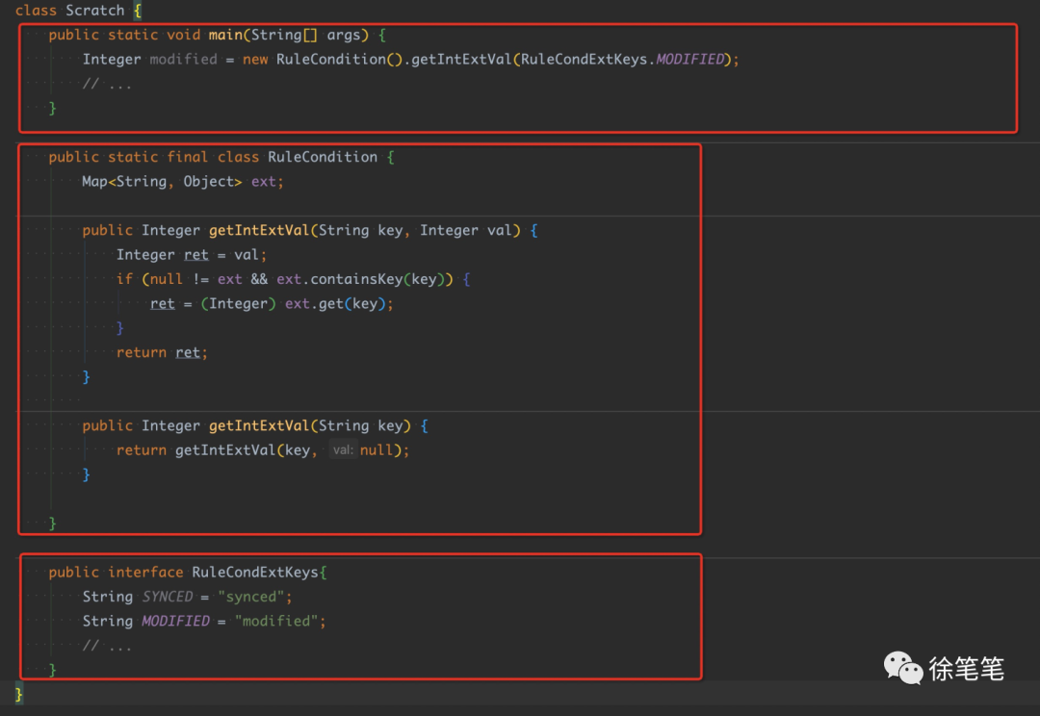This screenshot has height=716, width=1040.
Task: Click "getIntExtVal" in the single-parameter declaration
Action: (x=259, y=425)
